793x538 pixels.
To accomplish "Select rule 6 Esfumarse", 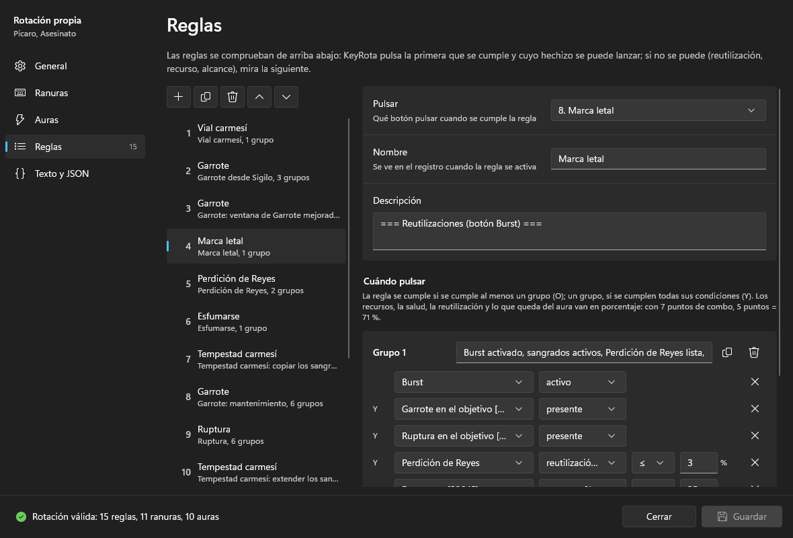I will 257,321.
